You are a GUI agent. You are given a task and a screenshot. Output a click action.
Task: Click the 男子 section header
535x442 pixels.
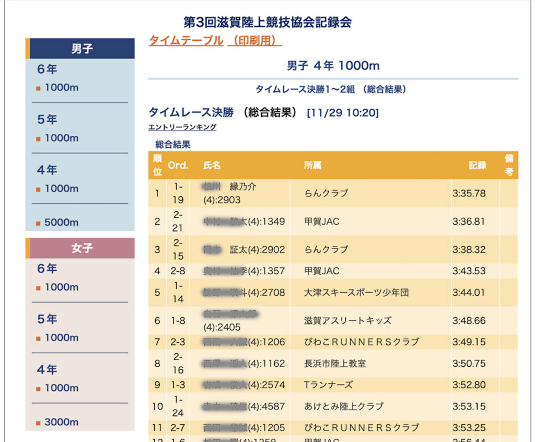point(82,49)
